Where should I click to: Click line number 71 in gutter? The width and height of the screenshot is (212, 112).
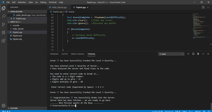tap(52, 38)
